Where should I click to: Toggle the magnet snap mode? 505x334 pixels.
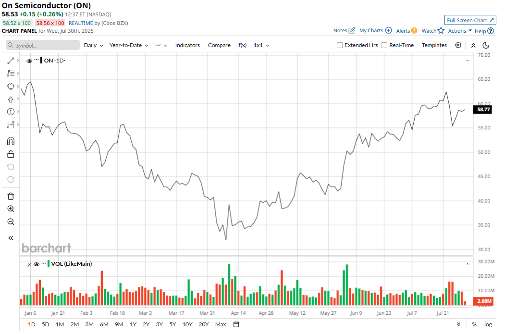coord(11,141)
